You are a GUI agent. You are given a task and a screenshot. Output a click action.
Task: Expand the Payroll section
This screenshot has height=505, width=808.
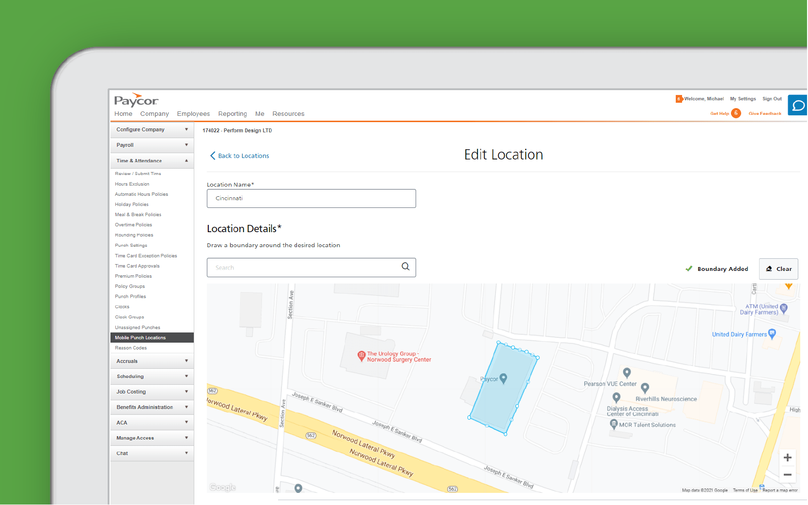tap(152, 145)
